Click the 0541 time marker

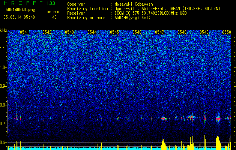[x=24, y=32]
